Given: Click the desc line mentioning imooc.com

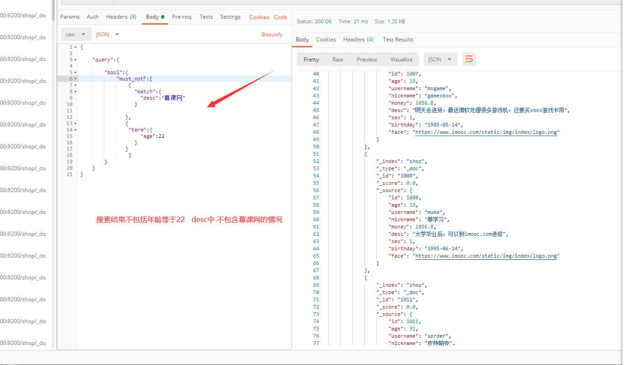Looking at the screenshot, I should click(448, 234).
